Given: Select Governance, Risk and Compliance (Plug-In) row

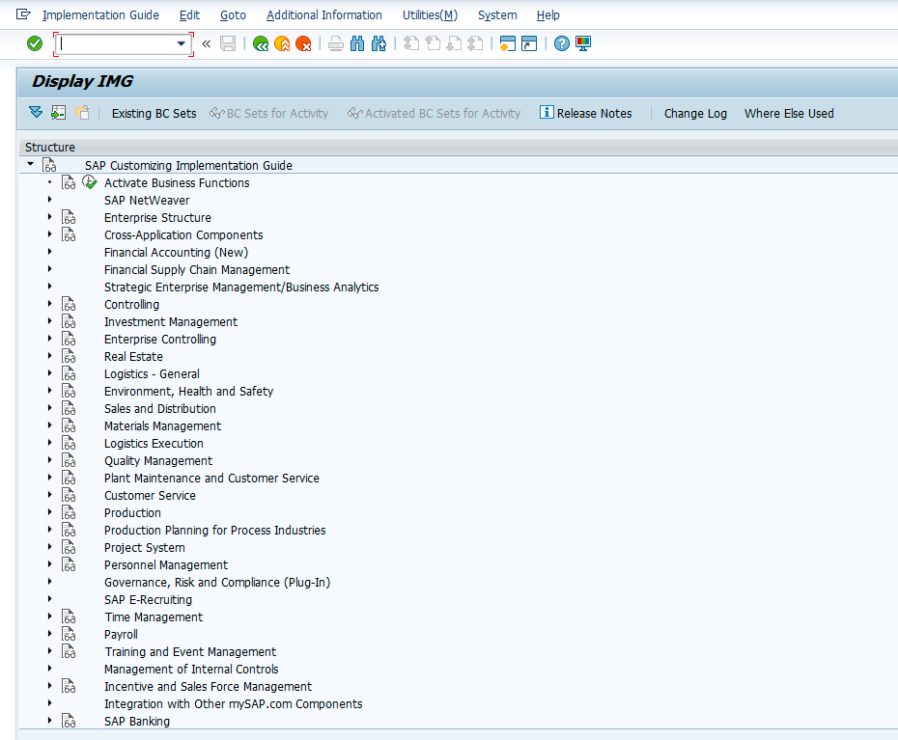Looking at the screenshot, I should (217, 582).
